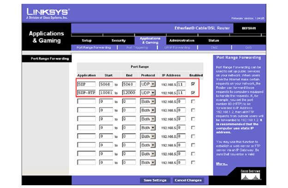Viewport: 288px width, 188px height.
Task: Click the Protocol column header
Action: [x=148, y=75]
